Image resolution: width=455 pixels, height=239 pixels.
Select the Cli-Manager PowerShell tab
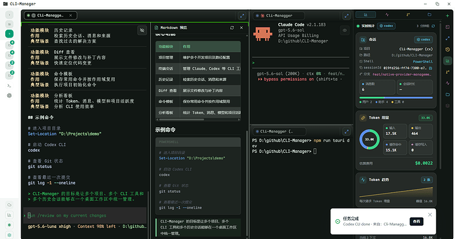(x=279, y=132)
